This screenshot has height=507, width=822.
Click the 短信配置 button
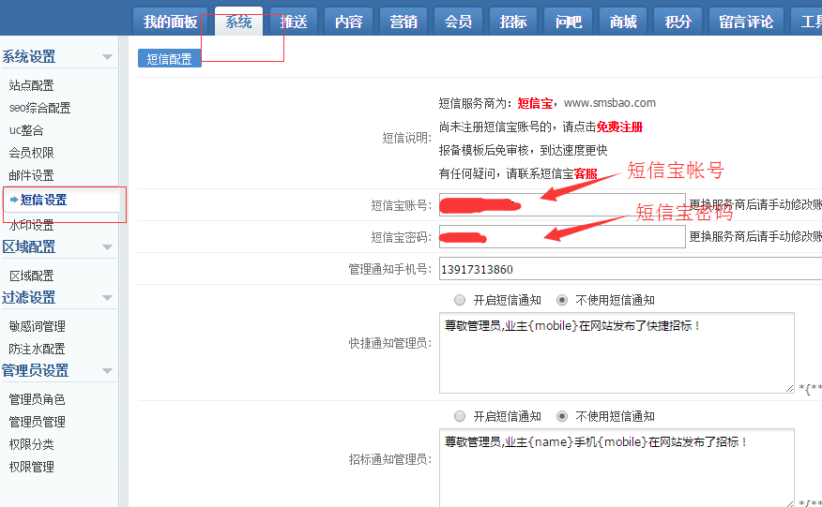170,59
